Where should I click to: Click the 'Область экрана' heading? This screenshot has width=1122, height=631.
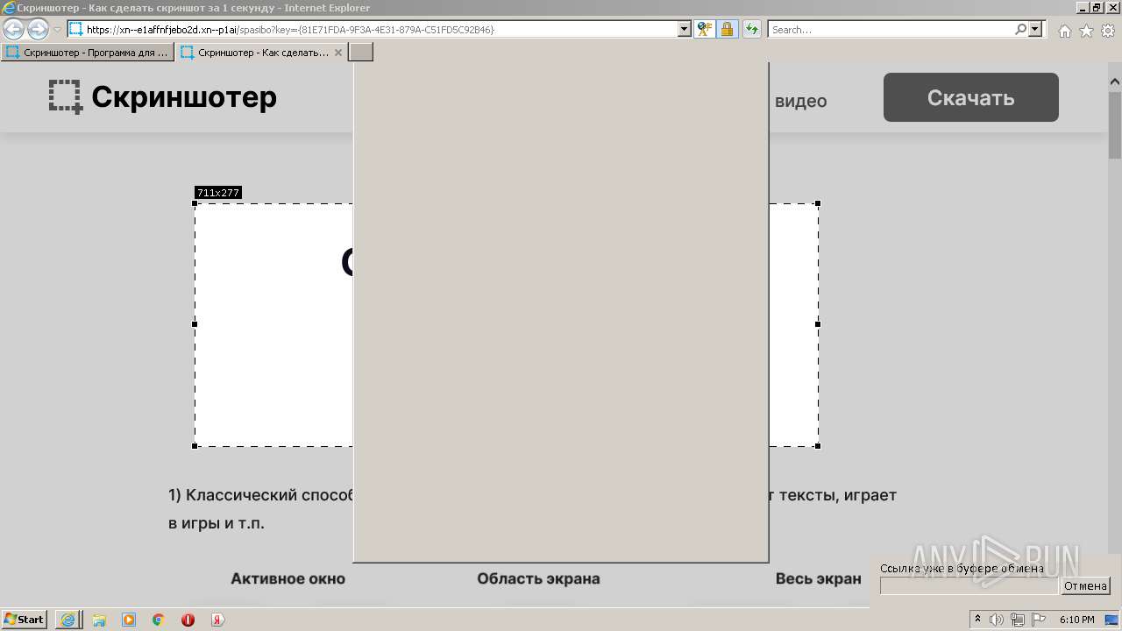point(538,578)
